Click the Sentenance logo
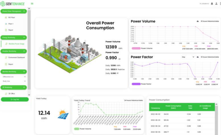 (12, 4)
